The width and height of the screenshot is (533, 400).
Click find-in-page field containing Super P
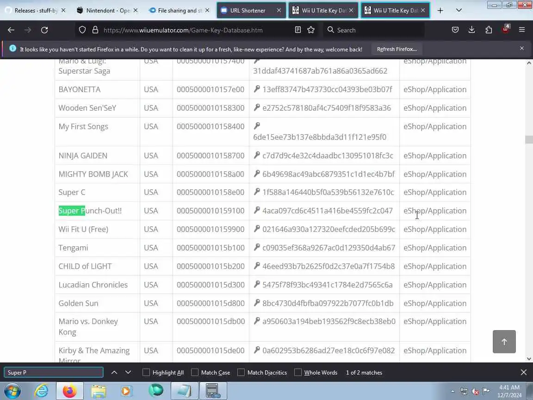coord(54,372)
